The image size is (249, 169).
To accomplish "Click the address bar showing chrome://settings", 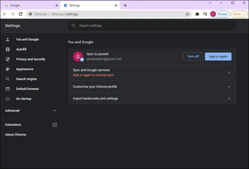I will [x=109, y=14].
